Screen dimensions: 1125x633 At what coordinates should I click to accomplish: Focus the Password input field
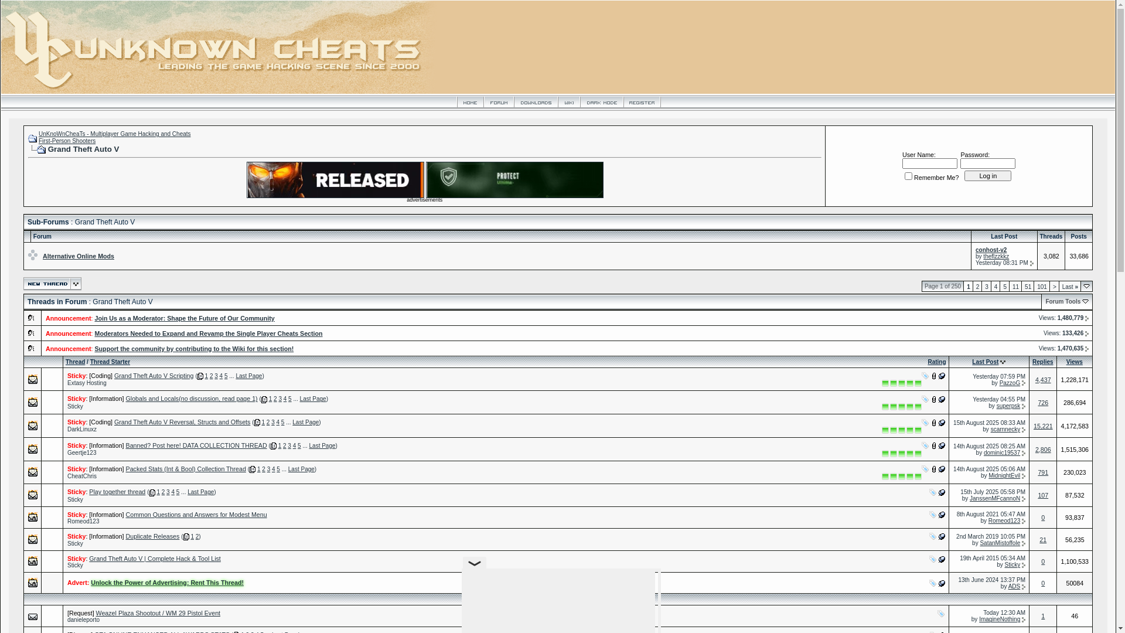pos(988,164)
